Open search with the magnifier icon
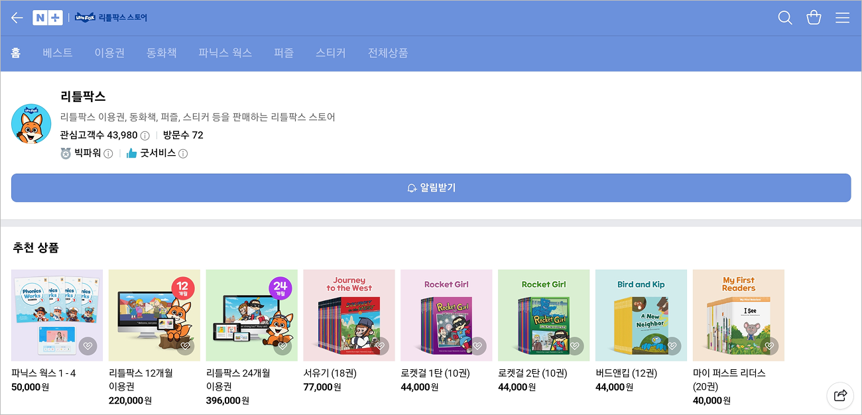The width and height of the screenshot is (862, 415). pyautogui.click(x=785, y=18)
